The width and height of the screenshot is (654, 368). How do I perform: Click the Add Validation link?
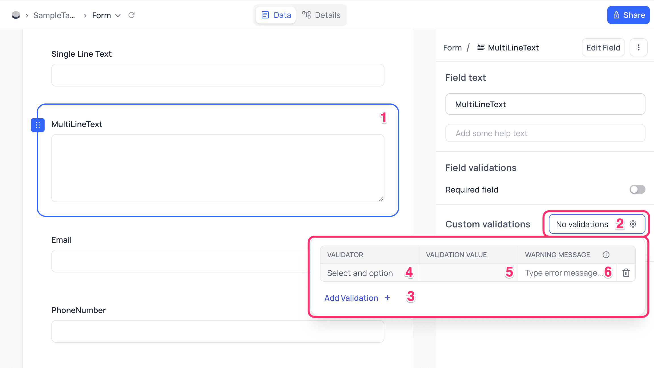(351, 298)
